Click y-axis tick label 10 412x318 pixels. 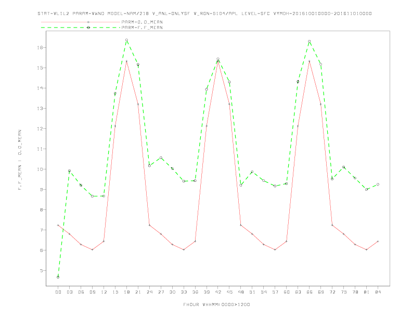tap(40, 169)
